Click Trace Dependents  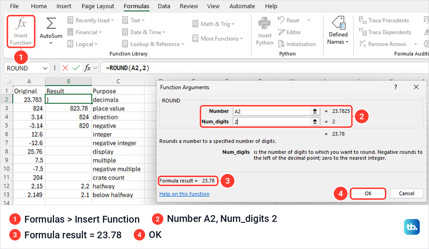coord(385,32)
